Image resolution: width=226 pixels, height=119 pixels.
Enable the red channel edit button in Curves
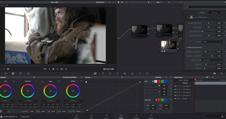(x=159, y=81)
